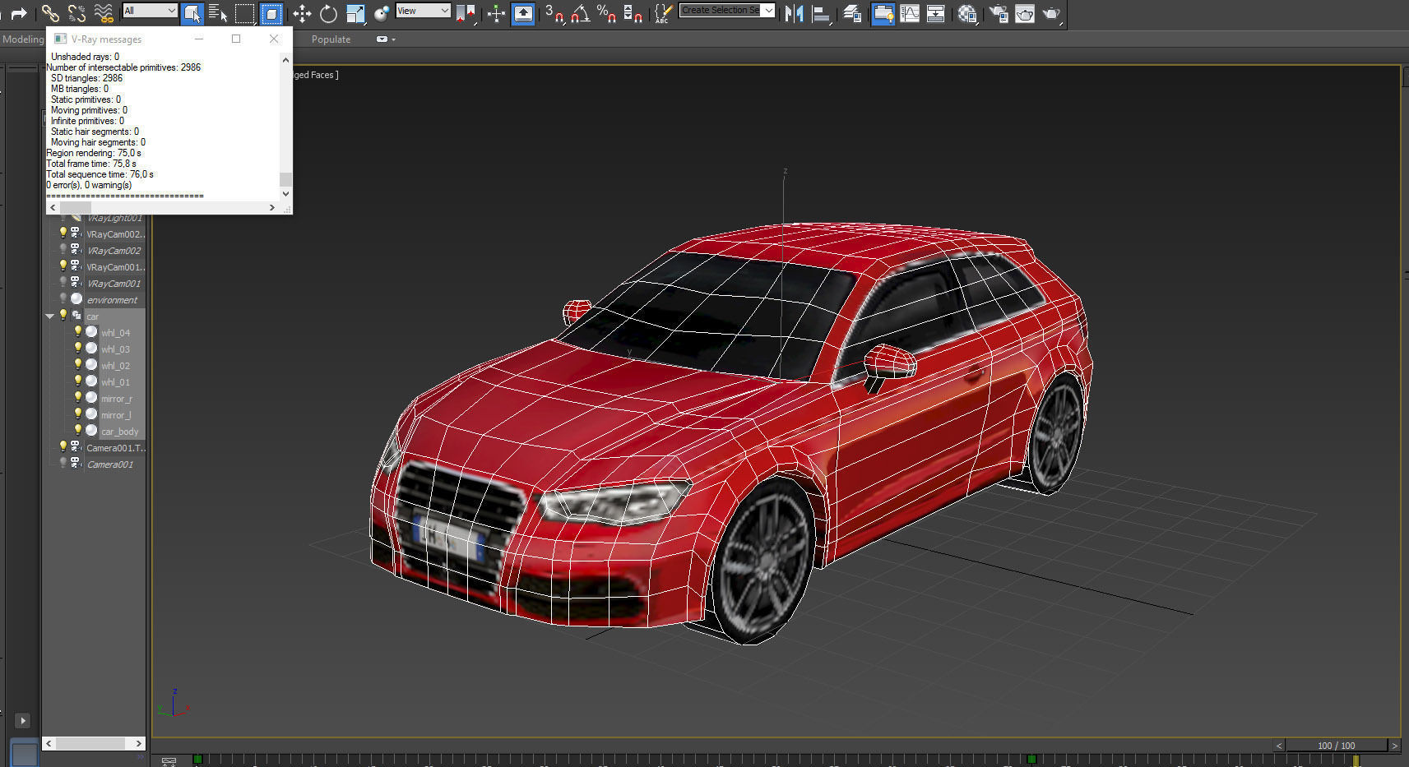
Task: Click V-Ray messages scroll up arrow
Action: [x=285, y=59]
